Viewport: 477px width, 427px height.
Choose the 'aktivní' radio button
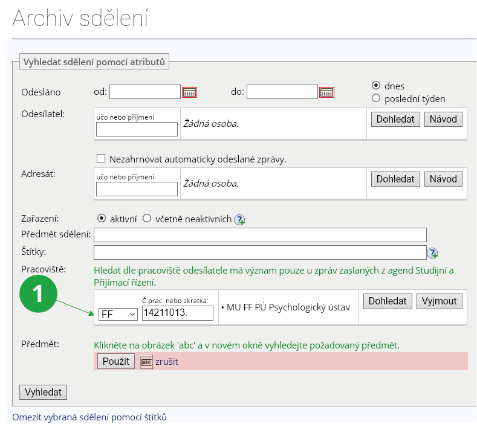[x=102, y=219]
